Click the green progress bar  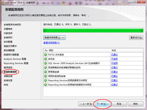(93, 30)
